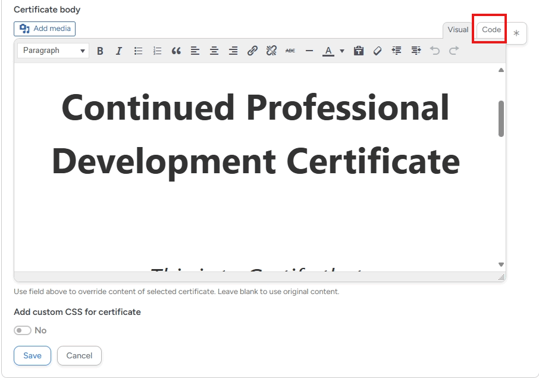
Task: Decrease paragraph indent
Action: point(397,51)
